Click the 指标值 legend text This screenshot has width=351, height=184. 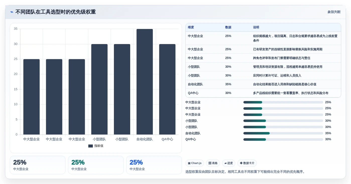tap(99, 146)
